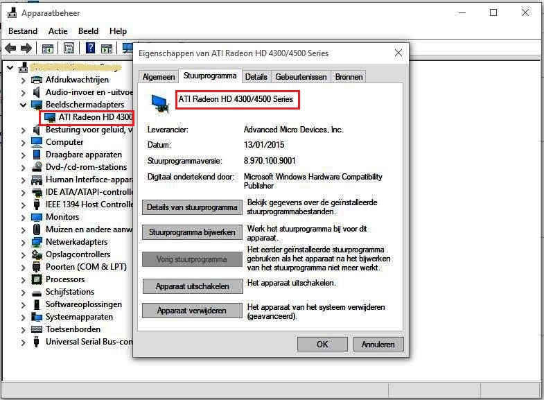This screenshot has width=544, height=400.
Task: Open the Help question mark toolbar icon
Action: coord(90,48)
